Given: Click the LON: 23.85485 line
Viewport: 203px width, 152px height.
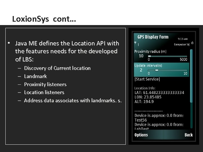Looking at the screenshot, I should coord(148,97).
